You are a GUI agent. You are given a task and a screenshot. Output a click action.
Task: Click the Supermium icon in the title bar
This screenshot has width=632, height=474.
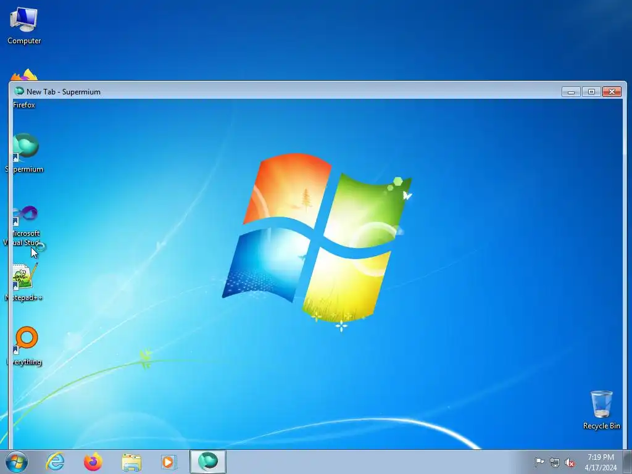pyautogui.click(x=19, y=91)
